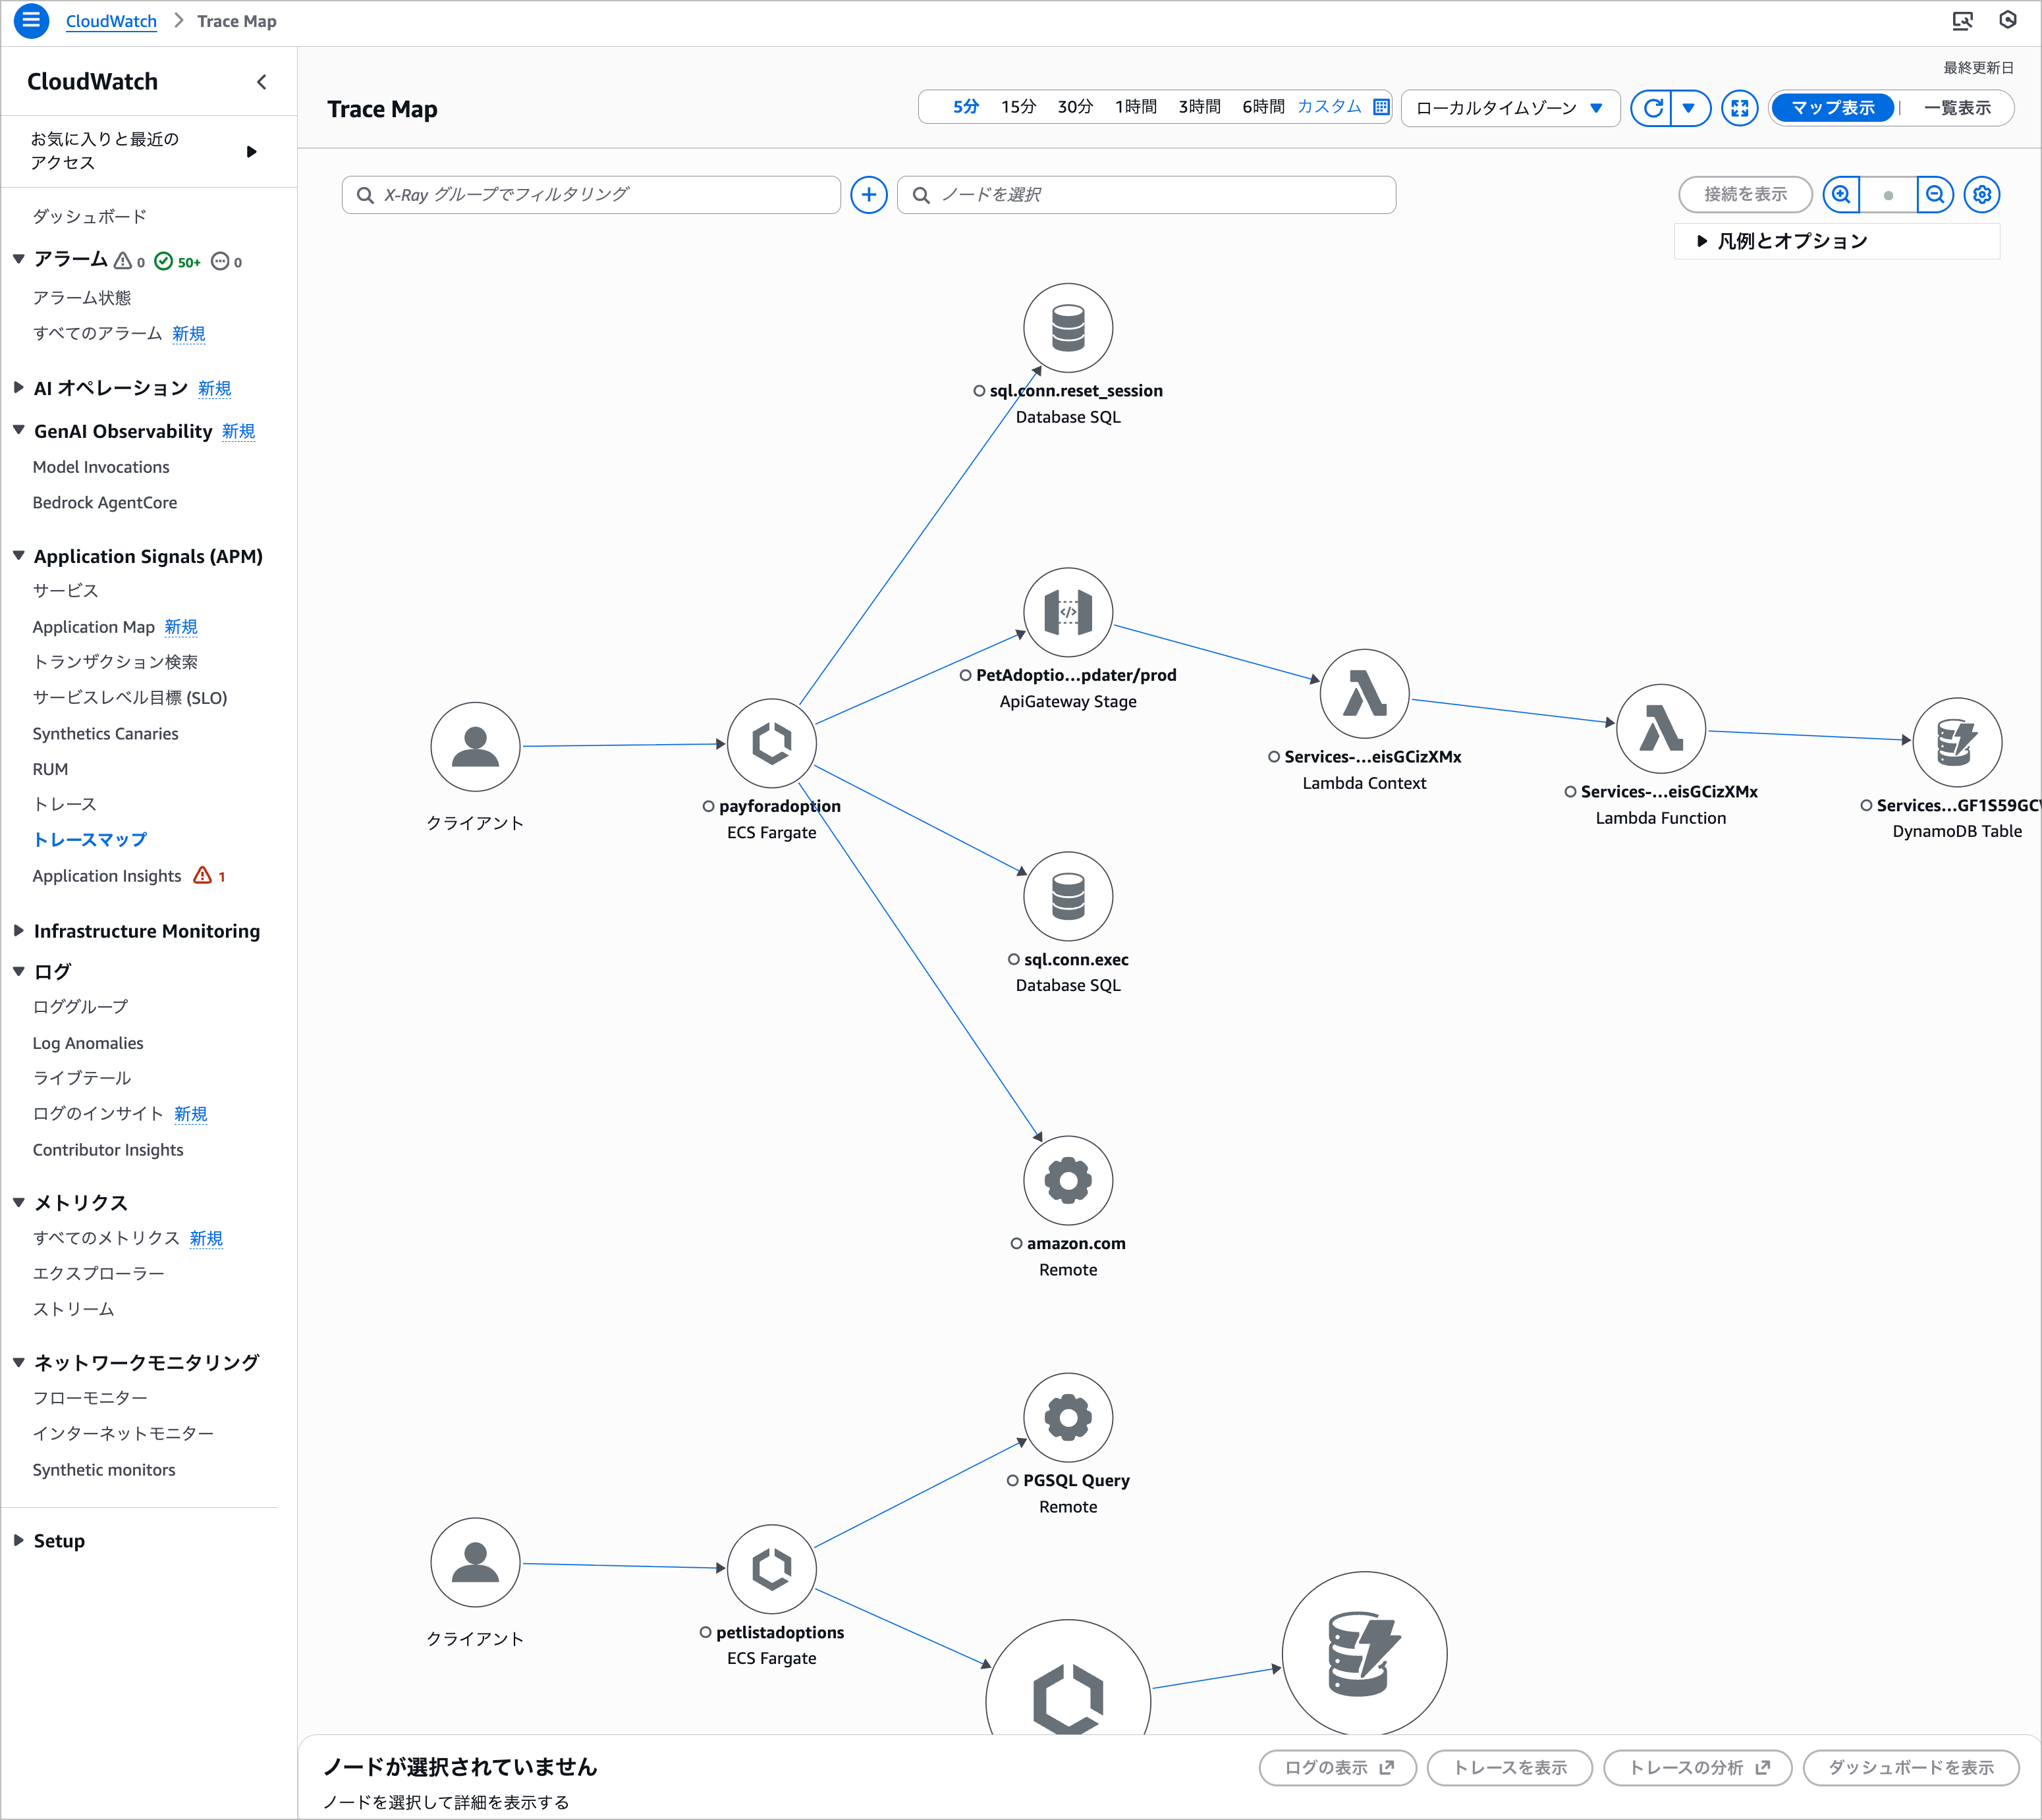Zoom in on the trace map

coord(1841,195)
